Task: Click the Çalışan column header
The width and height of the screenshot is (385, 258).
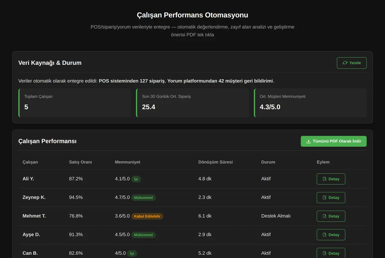Action: pyautogui.click(x=30, y=162)
